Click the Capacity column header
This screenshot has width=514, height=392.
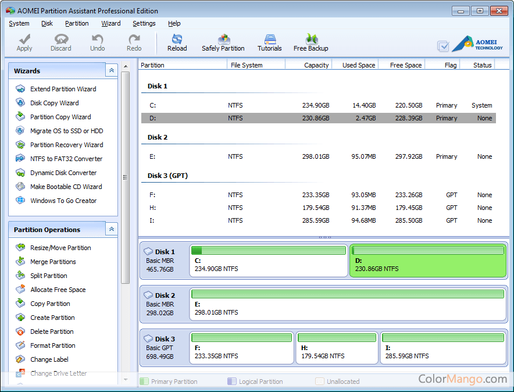tap(316, 65)
